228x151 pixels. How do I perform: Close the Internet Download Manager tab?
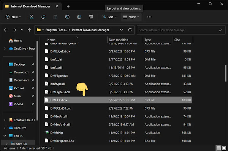pyautogui.click(x=57, y=6)
